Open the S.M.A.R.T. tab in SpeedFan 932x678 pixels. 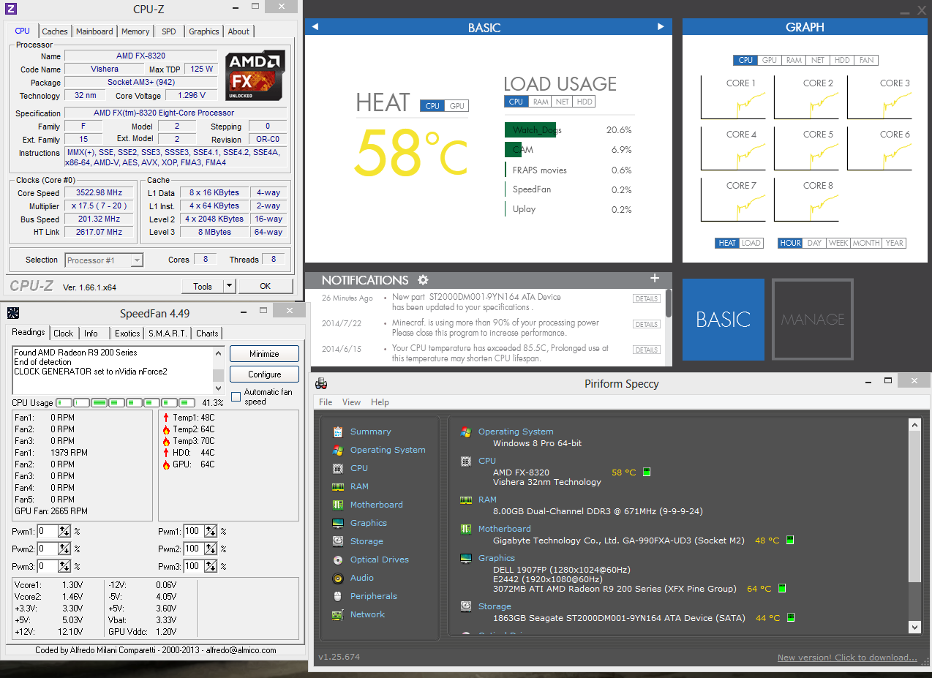[x=169, y=334]
